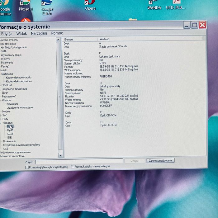Screen dimensions: 218x218
Task: Select the IDE tree item
Action: click(9, 138)
